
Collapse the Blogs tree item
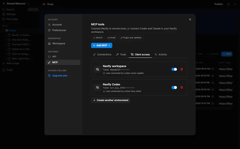pos(3,30)
